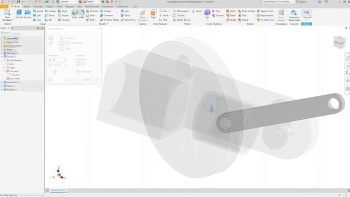The width and height of the screenshot is (350, 197).
Task: Select the Circular pattern tool
Action: (179, 15)
